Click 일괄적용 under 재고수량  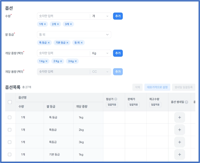tap(155, 105)
